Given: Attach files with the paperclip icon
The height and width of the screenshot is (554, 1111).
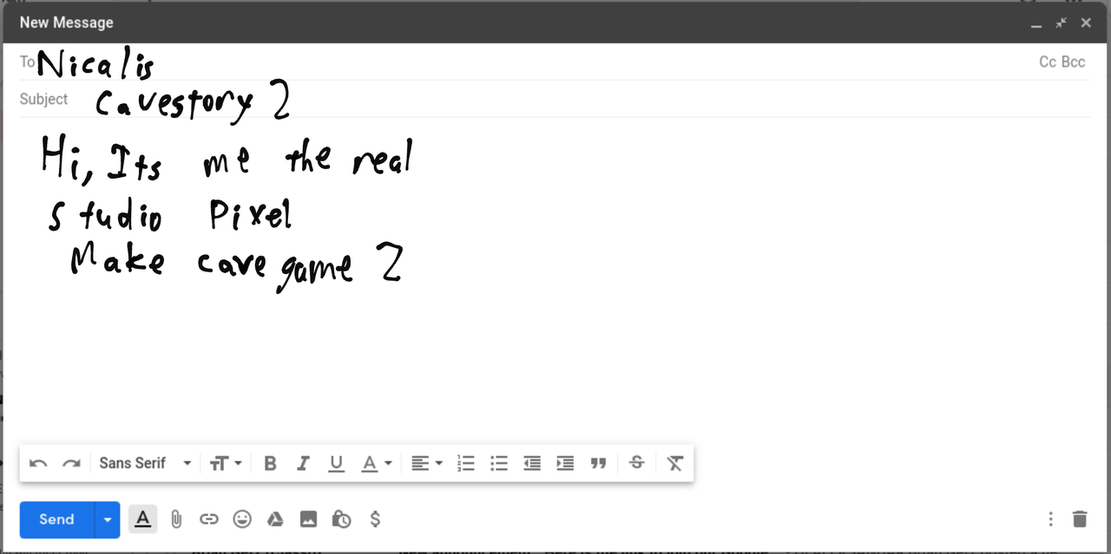Looking at the screenshot, I should pyautogui.click(x=176, y=519).
